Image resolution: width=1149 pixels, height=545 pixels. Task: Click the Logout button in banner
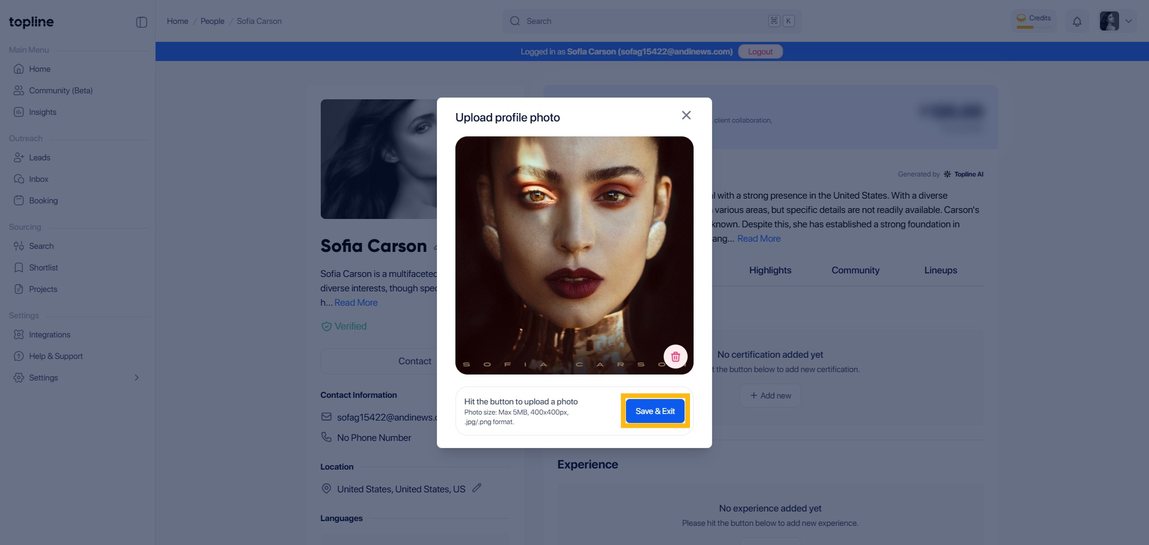[760, 51]
